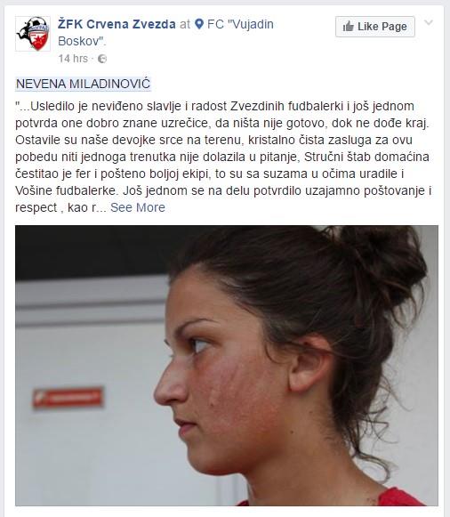Click the globe public privacy icon
The height and width of the screenshot is (517, 450).
tap(102, 59)
